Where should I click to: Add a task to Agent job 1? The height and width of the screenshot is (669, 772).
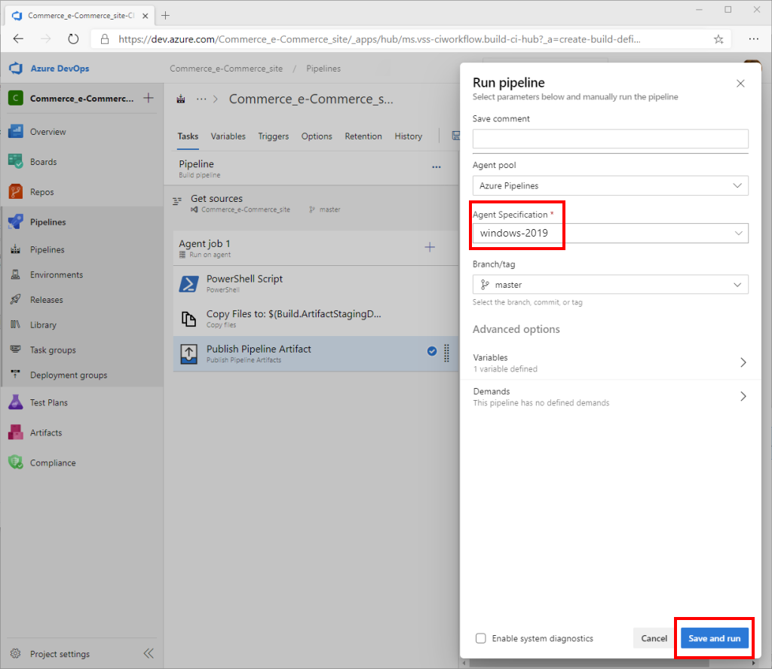(x=430, y=247)
